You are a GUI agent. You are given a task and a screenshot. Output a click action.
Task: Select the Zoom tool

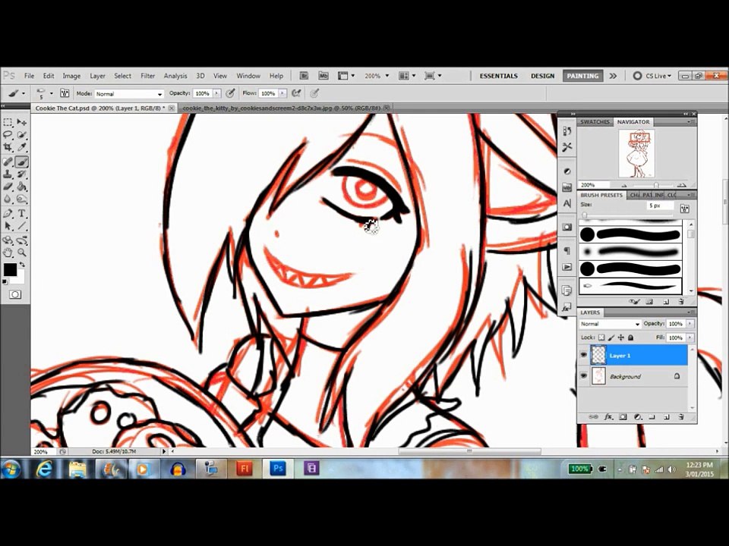point(22,253)
